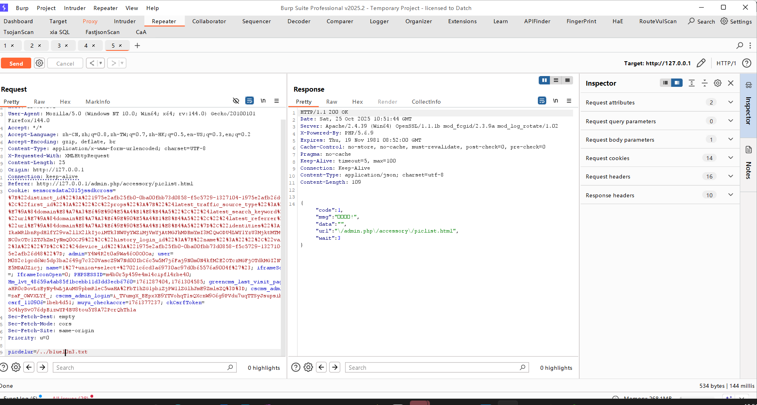Image resolution: width=757 pixels, height=405 pixels.
Task: Toggle line wrap icon in Response panel
Action: coord(542,101)
